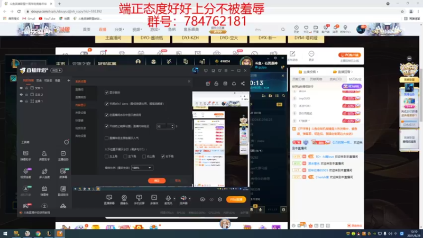Check the 右上角 watermark checkbox

[x=144, y=156]
